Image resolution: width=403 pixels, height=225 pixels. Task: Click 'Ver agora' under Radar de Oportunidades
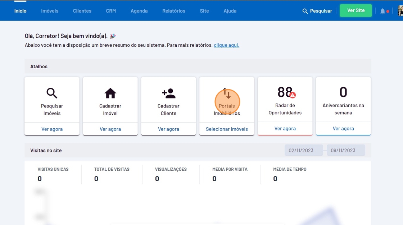(285, 128)
